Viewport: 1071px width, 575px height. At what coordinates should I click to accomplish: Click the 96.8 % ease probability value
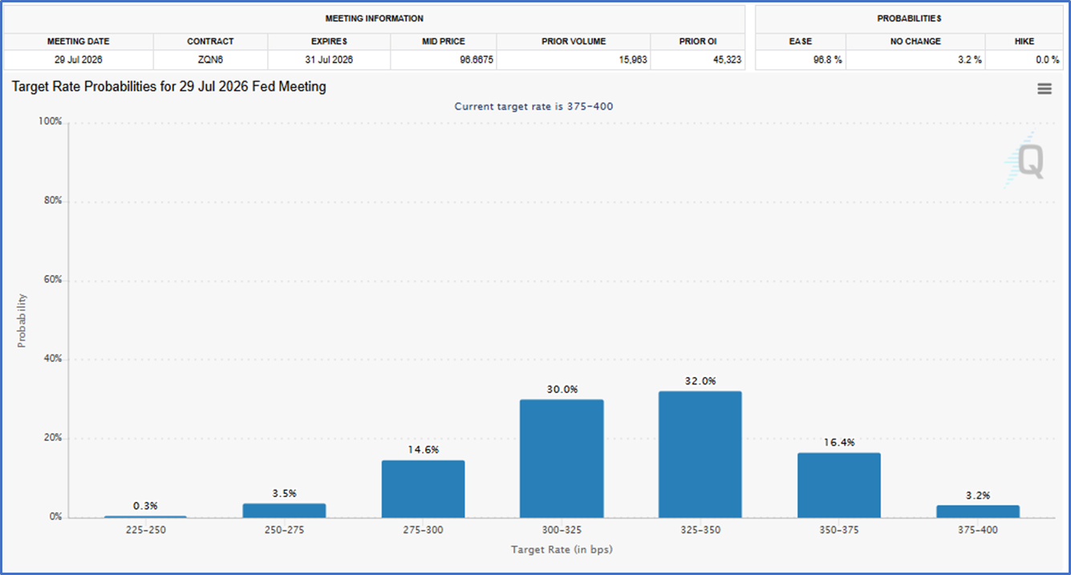tap(826, 59)
